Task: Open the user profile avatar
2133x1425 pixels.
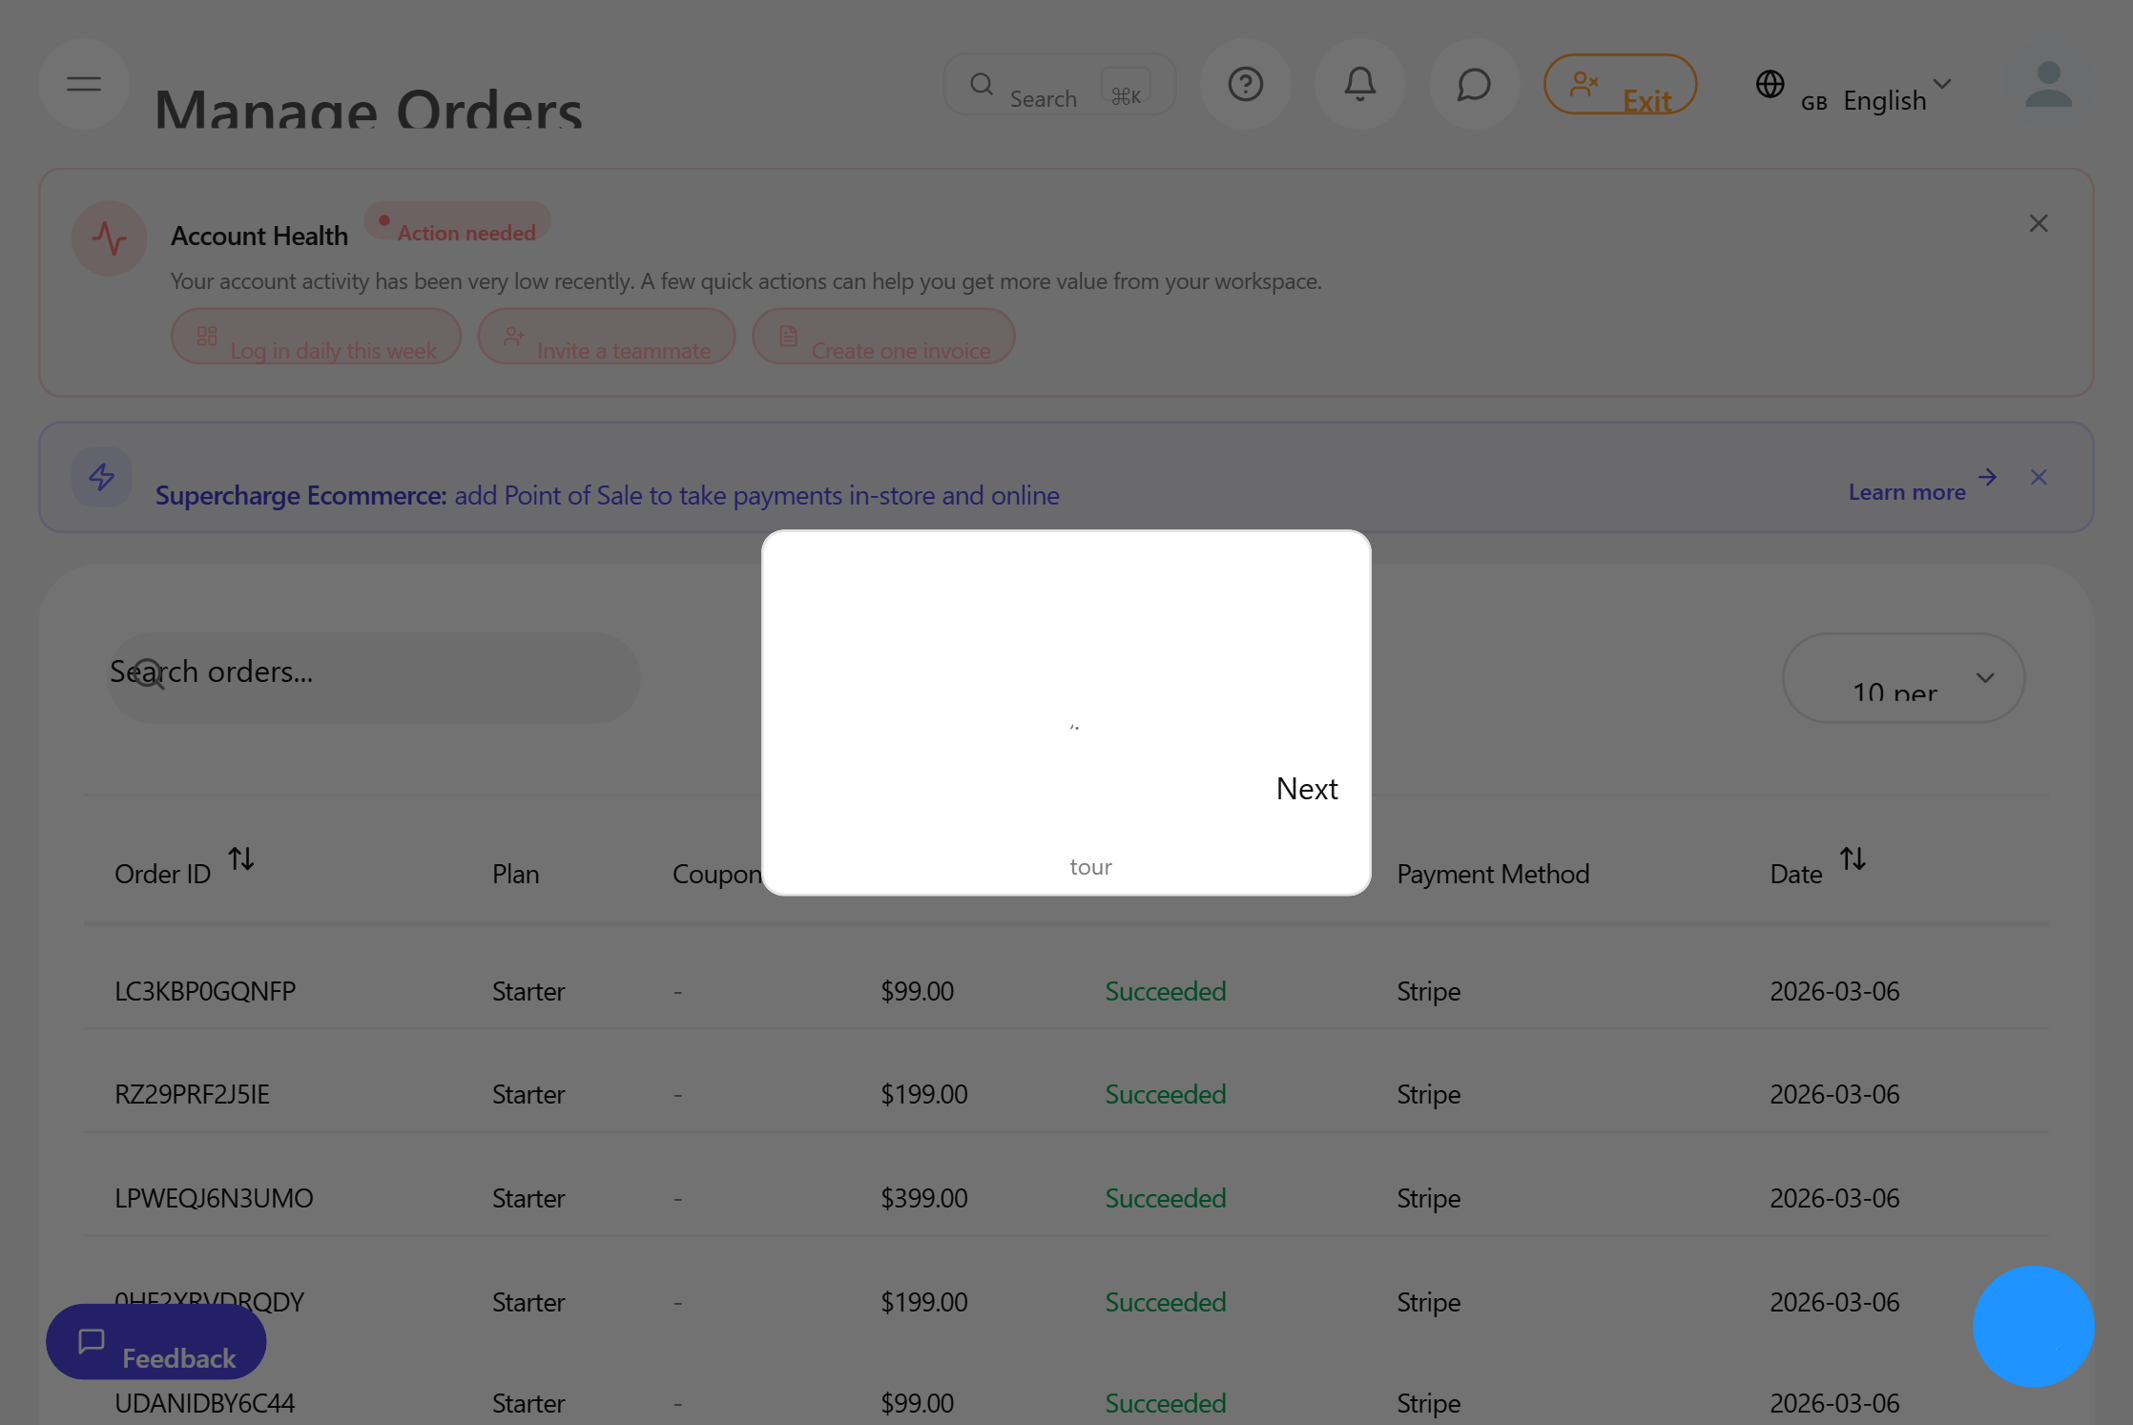Action: pyautogui.click(x=2047, y=84)
